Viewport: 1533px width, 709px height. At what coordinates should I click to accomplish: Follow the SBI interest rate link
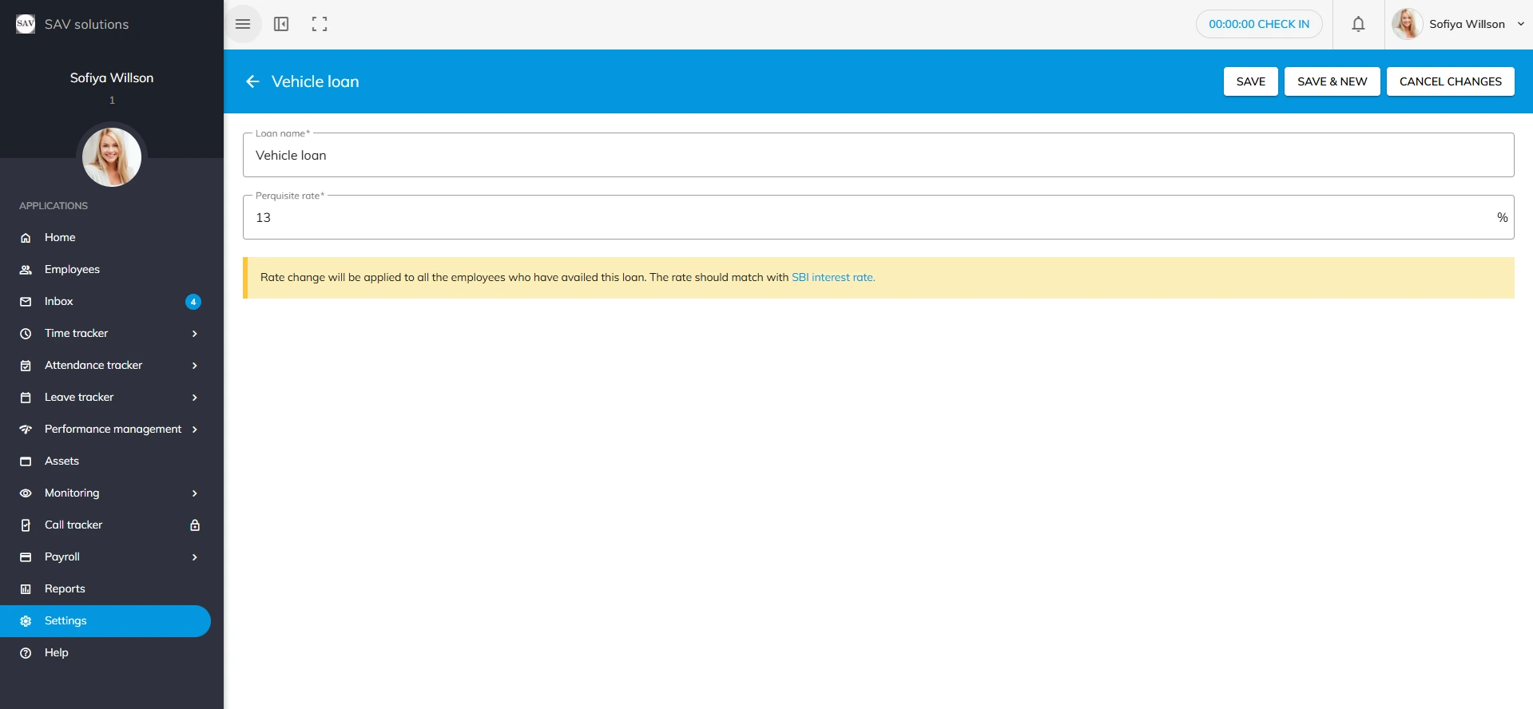832,278
